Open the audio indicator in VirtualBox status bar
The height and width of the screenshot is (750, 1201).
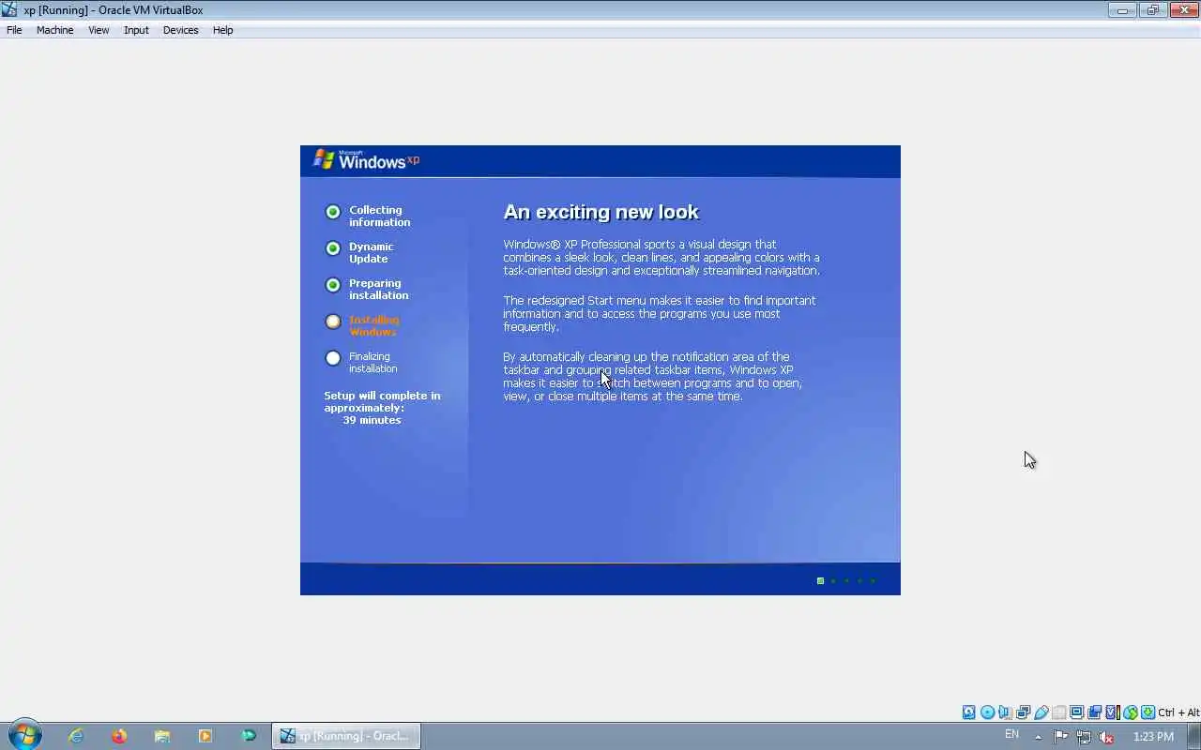(x=1005, y=712)
